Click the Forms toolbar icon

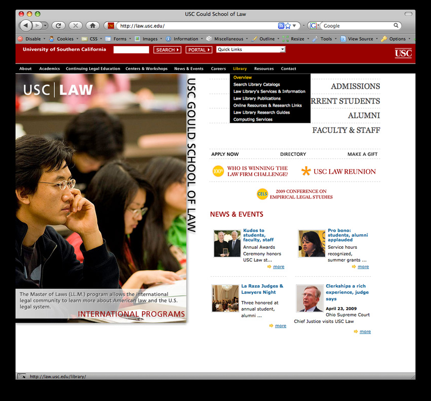pyautogui.click(x=108, y=39)
